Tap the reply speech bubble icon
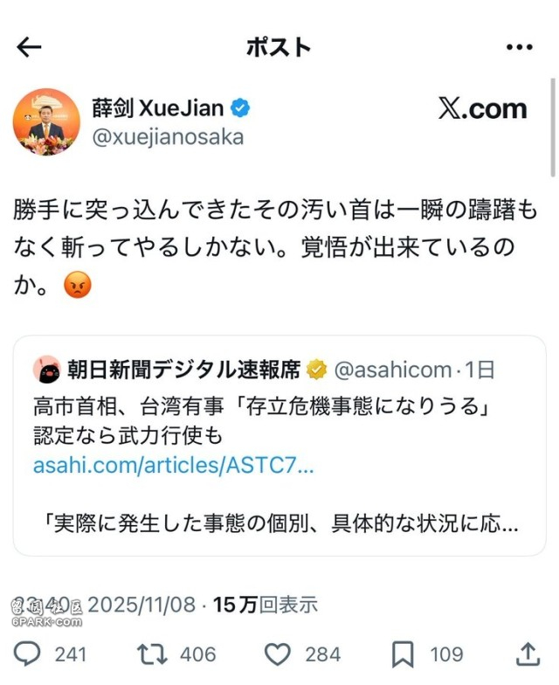The height and width of the screenshot is (685, 559). tap(27, 654)
